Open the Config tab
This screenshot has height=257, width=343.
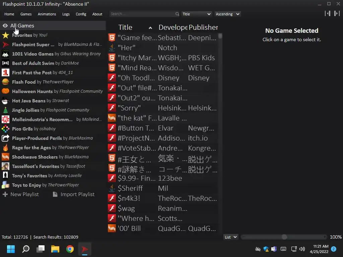(x=81, y=14)
